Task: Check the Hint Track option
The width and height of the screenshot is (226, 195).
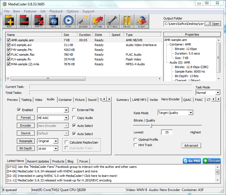Action: (135, 145)
